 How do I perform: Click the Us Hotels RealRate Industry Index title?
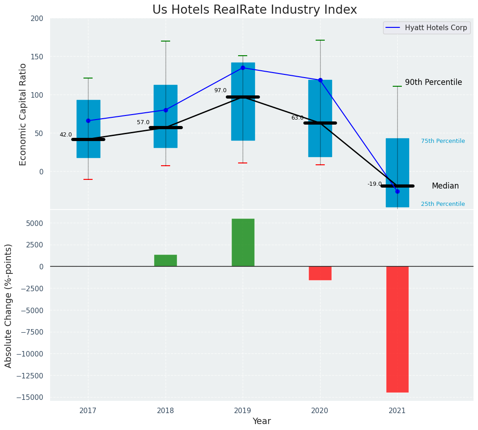tap(255, 10)
